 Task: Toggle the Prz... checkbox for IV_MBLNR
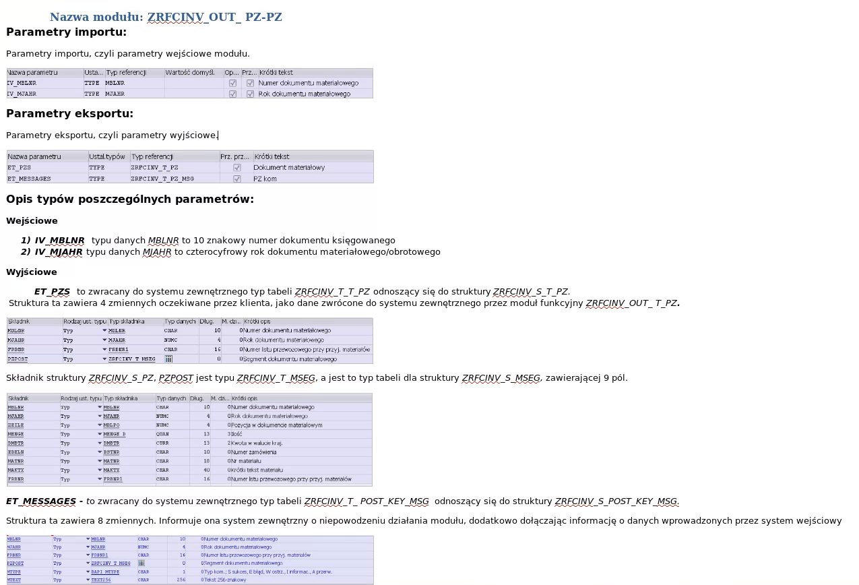pos(250,83)
